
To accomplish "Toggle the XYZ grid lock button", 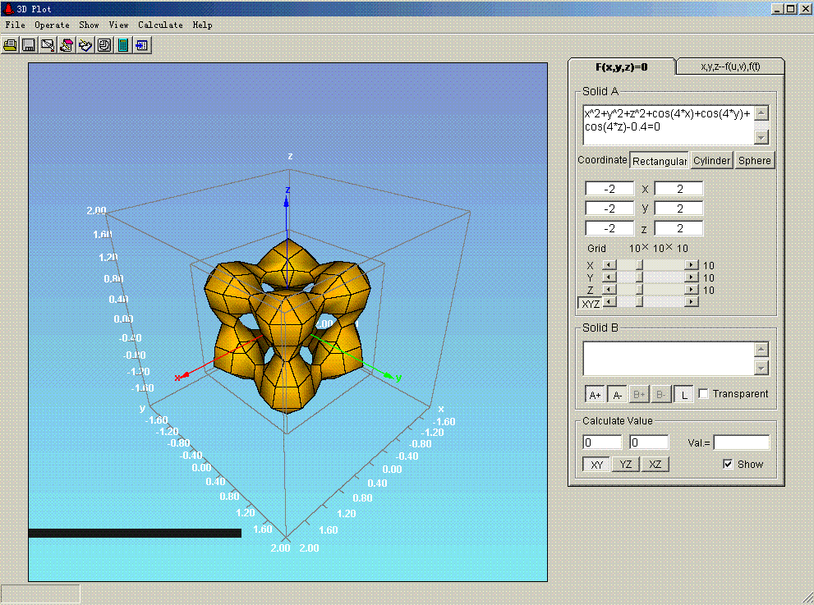I will [590, 304].
